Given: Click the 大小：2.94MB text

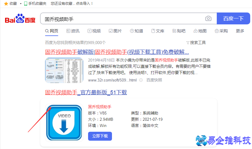Looking at the screenshot, I should point(101,119).
